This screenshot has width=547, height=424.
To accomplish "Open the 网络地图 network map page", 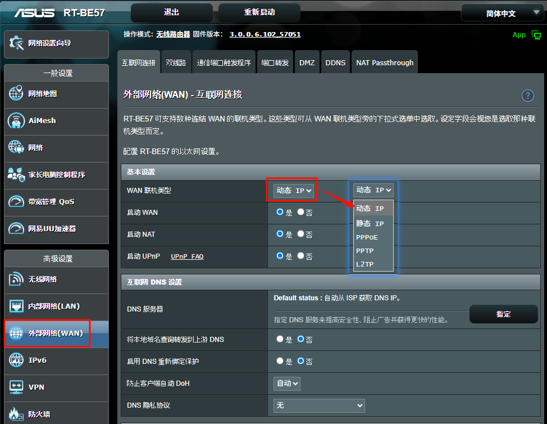I will [56, 94].
